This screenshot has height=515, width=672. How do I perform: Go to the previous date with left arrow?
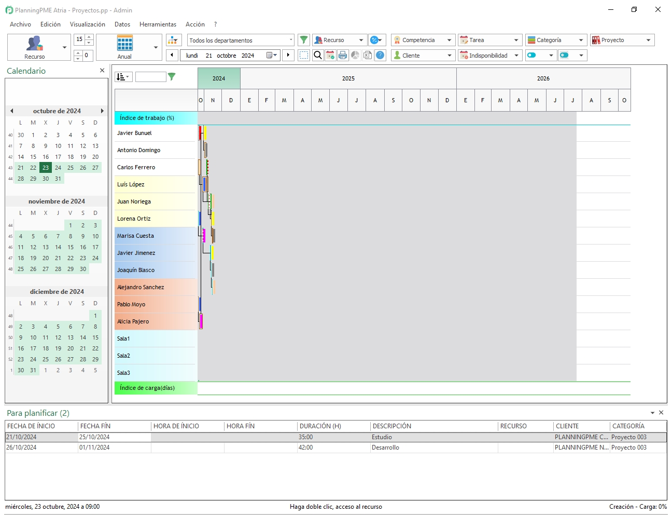172,55
